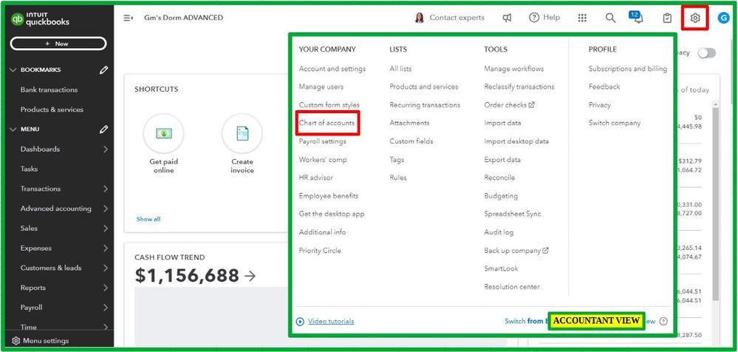Expand Dashboards submenu arrow
This screenshot has width=738, height=352.
pos(105,149)
